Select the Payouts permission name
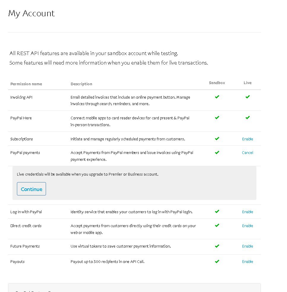The height and width of the screenshot is (292, 287). coord(17,262)
